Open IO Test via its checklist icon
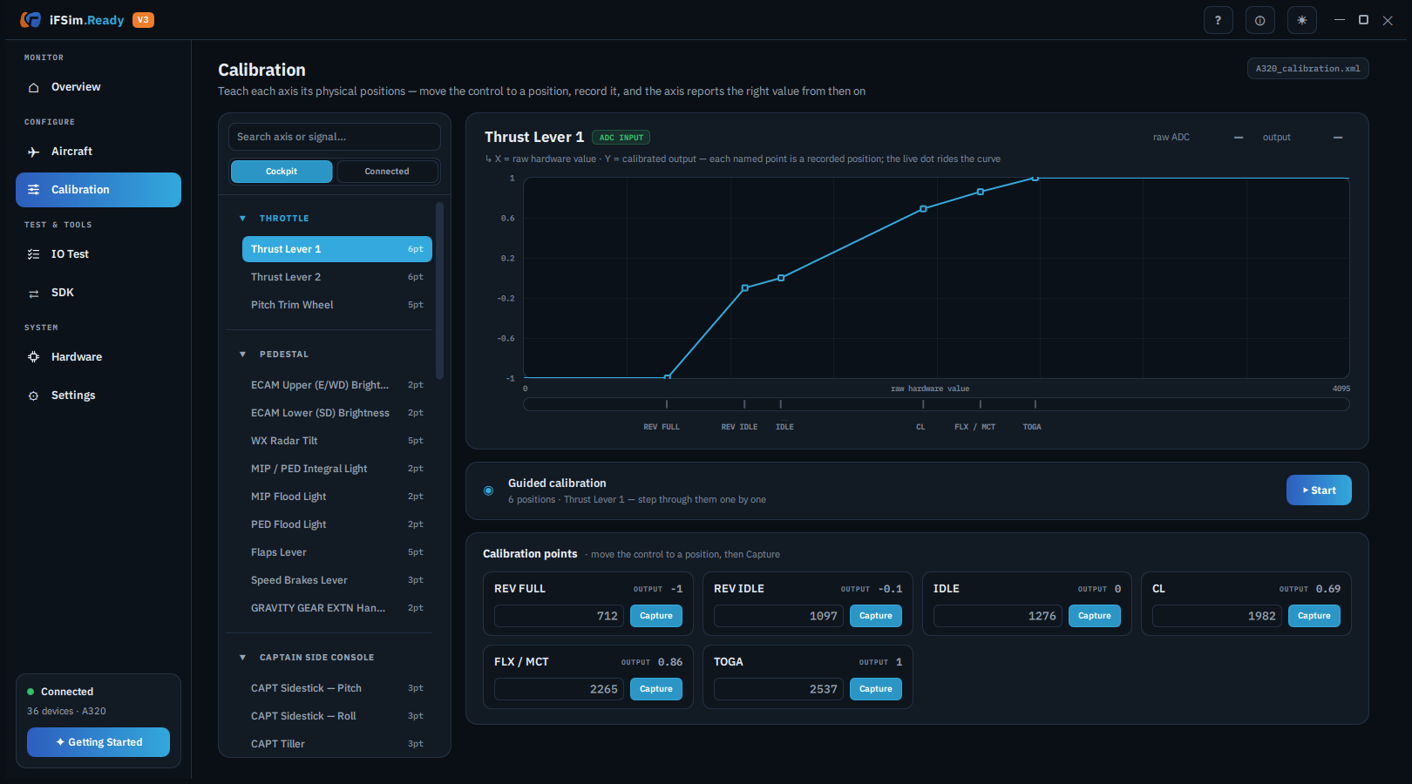The image size is (1412, 784). (x=33, y=254)
